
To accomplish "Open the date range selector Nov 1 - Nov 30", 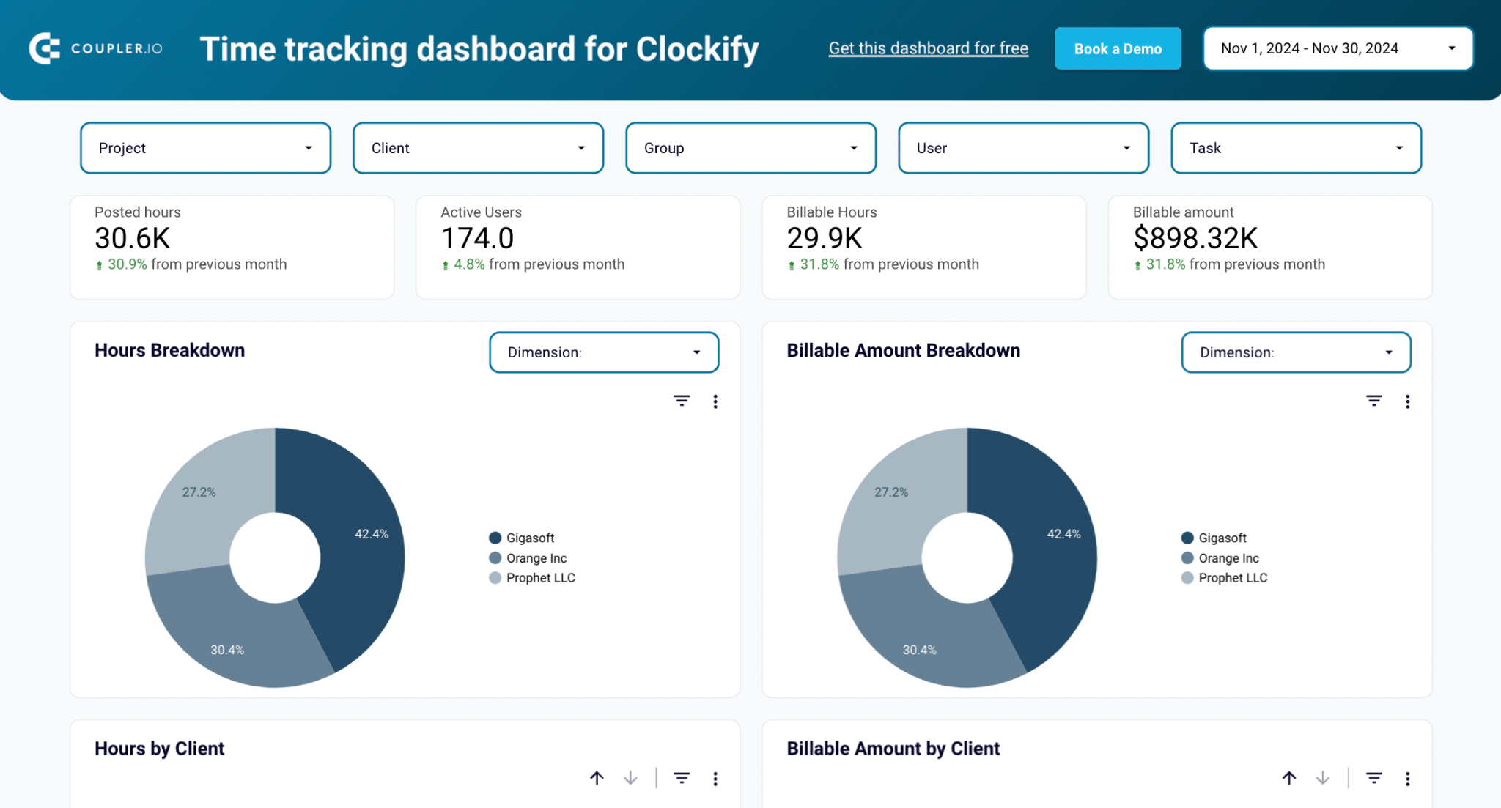I will tap(1337, 48).
